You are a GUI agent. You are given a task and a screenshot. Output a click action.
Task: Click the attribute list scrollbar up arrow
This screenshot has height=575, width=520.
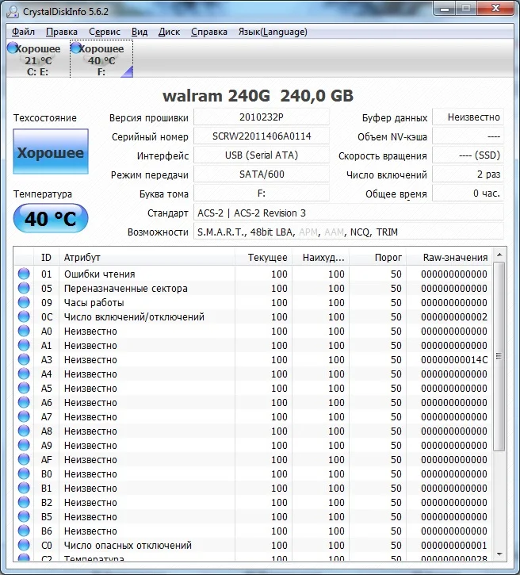(x=499, y=255)
